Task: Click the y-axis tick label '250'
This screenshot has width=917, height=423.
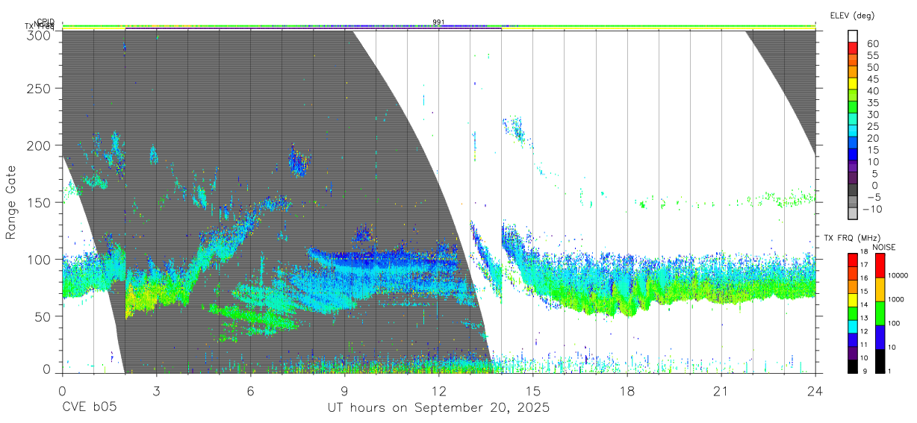Action: pyautogui.click(x=39, y=89)
